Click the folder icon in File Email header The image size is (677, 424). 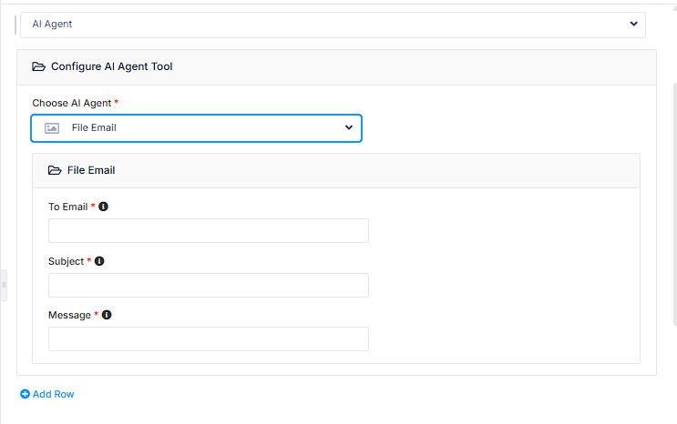55,170
